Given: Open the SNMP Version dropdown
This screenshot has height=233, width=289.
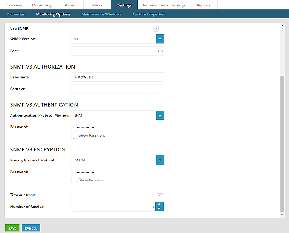Looking at the screenshot, I should (160, 39).
